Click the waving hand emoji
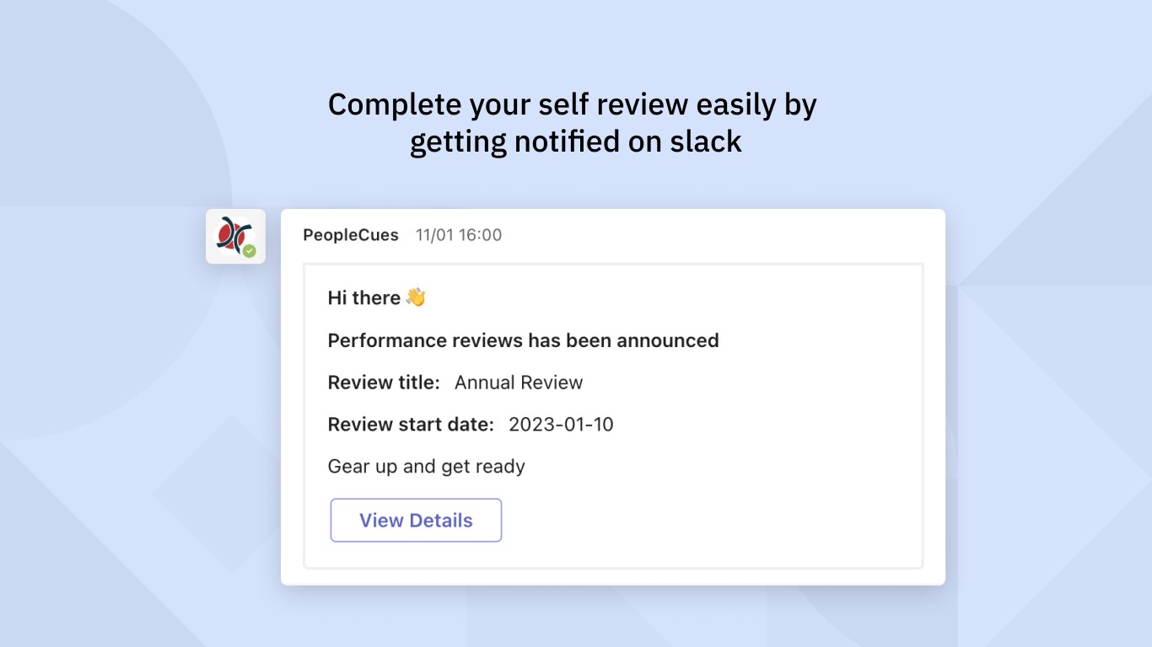The height and width of the screenshot is (647, 1152). 416,297
